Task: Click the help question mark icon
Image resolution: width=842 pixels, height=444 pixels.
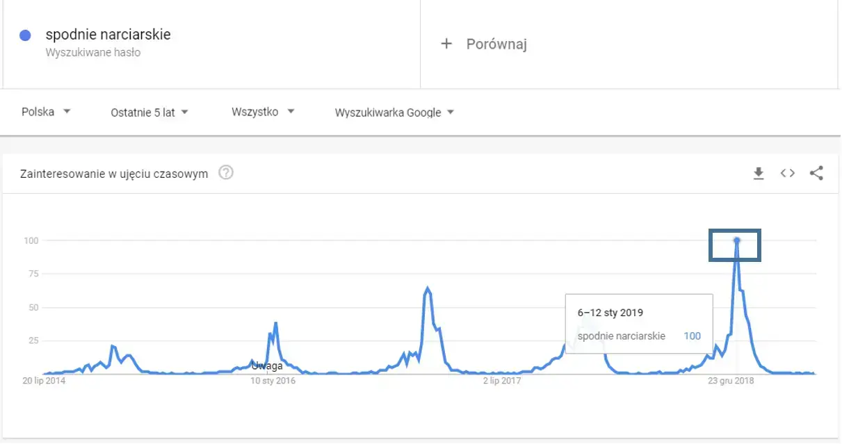Action: point(225,173)
